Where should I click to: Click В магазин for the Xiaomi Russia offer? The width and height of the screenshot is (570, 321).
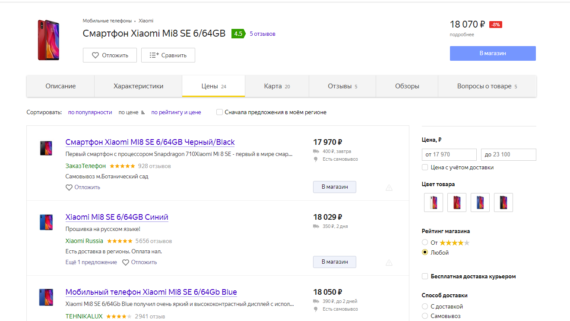click(x=335, y=262)
